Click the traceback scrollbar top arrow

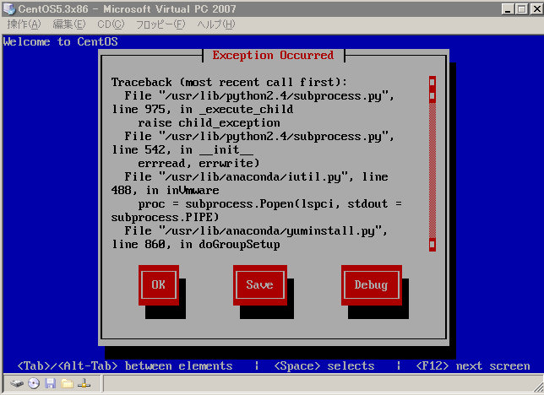pos(432,82)
